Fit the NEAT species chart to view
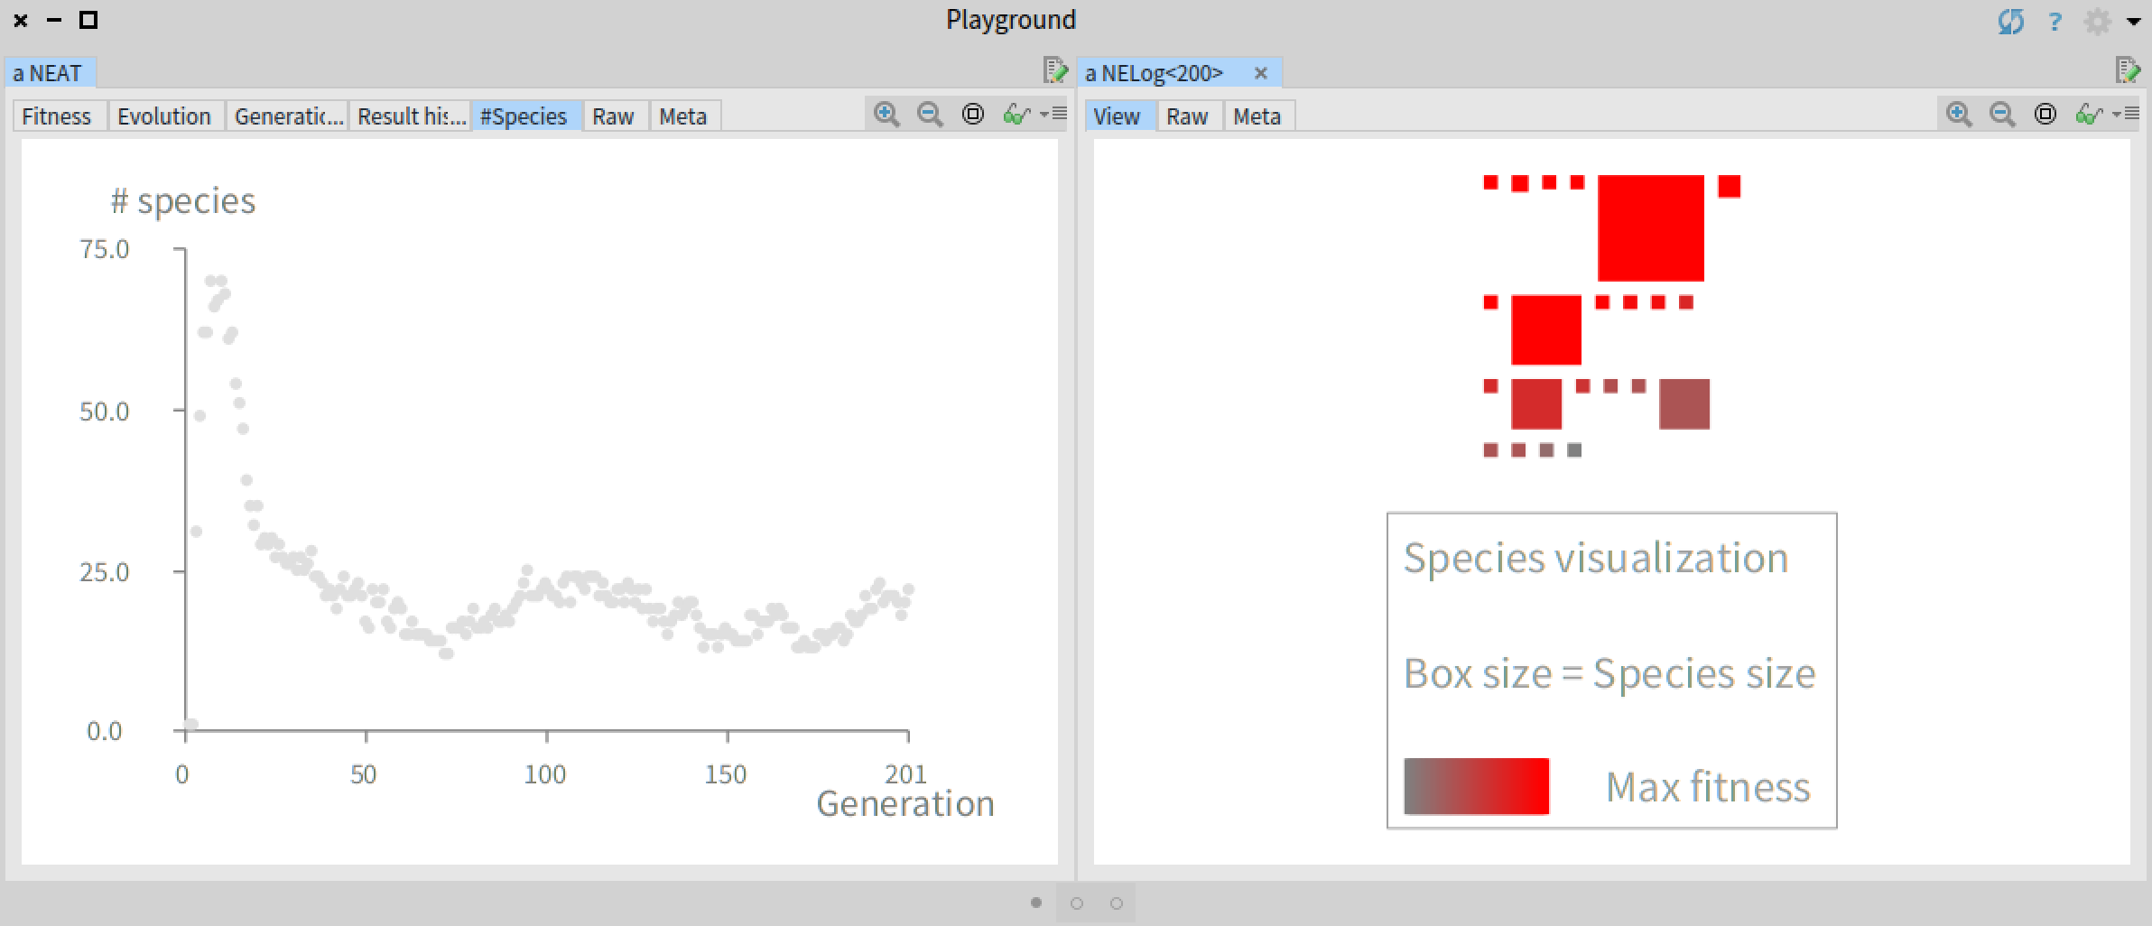 click(x=973, y=115)
